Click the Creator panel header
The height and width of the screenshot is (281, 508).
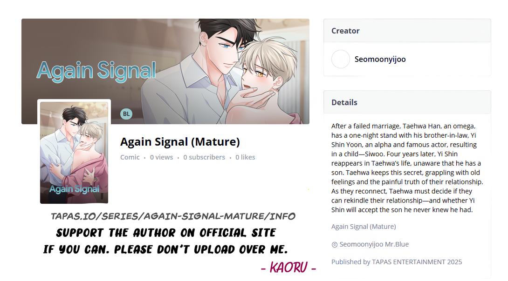[x=407, y=31]
